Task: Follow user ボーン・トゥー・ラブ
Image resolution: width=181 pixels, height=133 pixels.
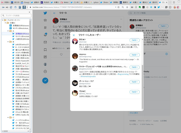Action: [135, 82]
